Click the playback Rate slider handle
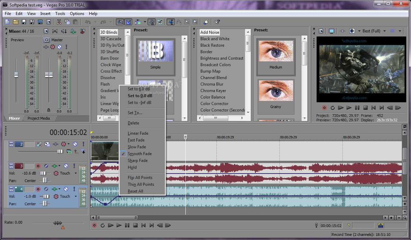The image size is (411, 240). [x=58, y=223]
